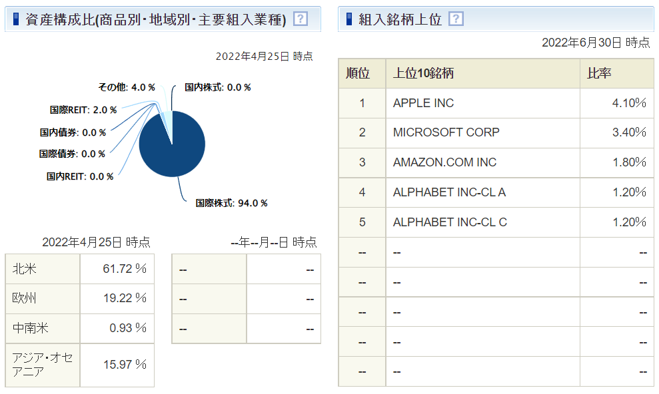Click the 国際REIT: 2.0 % pie label

(83, 110)
